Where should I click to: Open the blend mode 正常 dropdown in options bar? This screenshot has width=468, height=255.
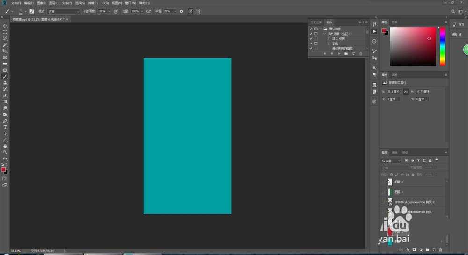coord(64,11)
